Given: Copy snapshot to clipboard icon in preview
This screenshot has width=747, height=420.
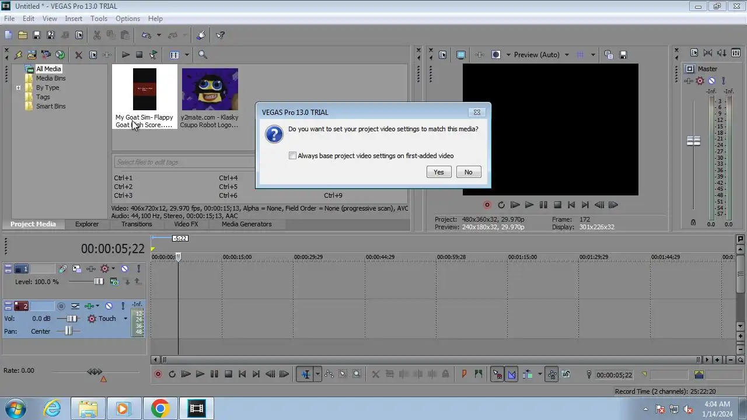Looking at the screenshot, I should [x=609, y=55].
